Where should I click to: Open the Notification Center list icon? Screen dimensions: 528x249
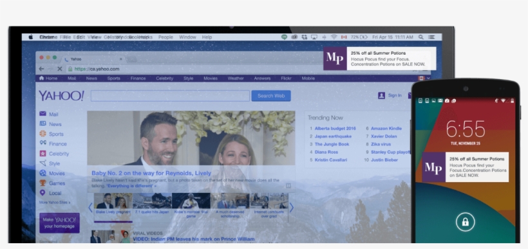click(x=431, y=37)
